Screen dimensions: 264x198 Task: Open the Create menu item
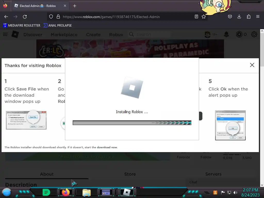click(93, 35)
